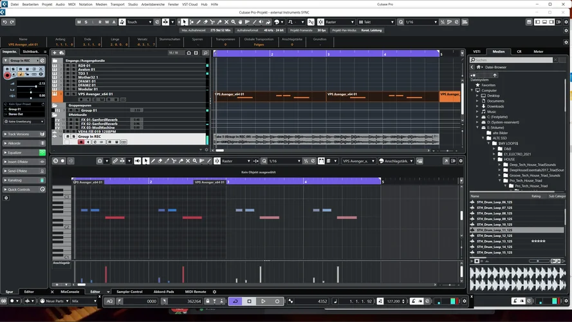Open the Transport menu
The image size is (572, 322).
tap(116, 4)
